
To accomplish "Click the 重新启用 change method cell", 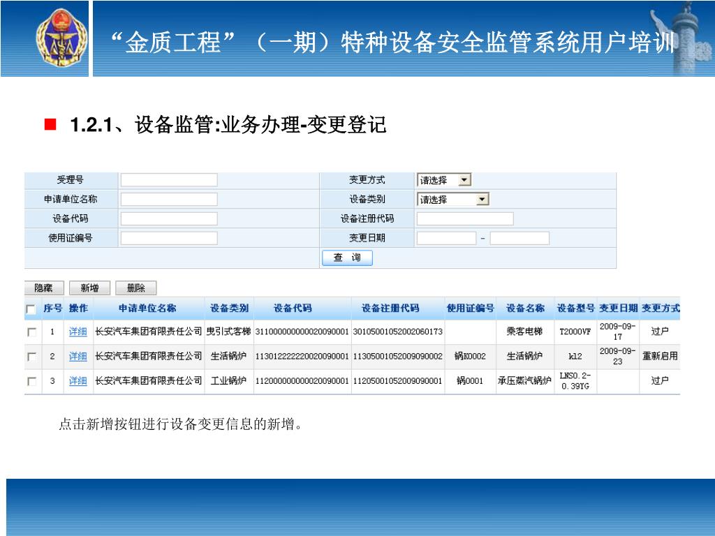I will point(660,357).
